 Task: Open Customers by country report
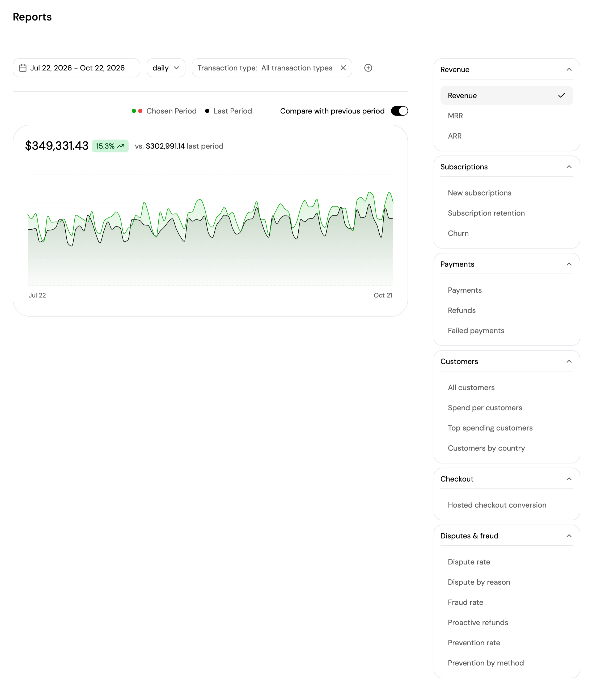pyautogui.click(x=506, y=449)
